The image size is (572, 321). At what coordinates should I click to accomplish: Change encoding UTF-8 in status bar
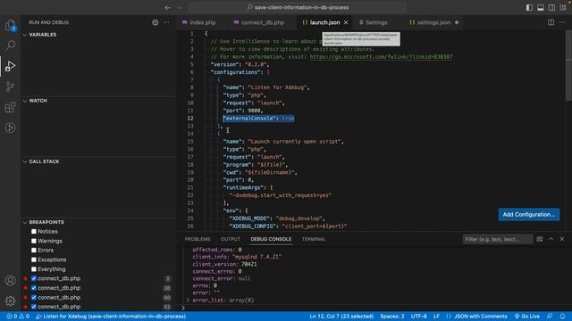(418, 317)
